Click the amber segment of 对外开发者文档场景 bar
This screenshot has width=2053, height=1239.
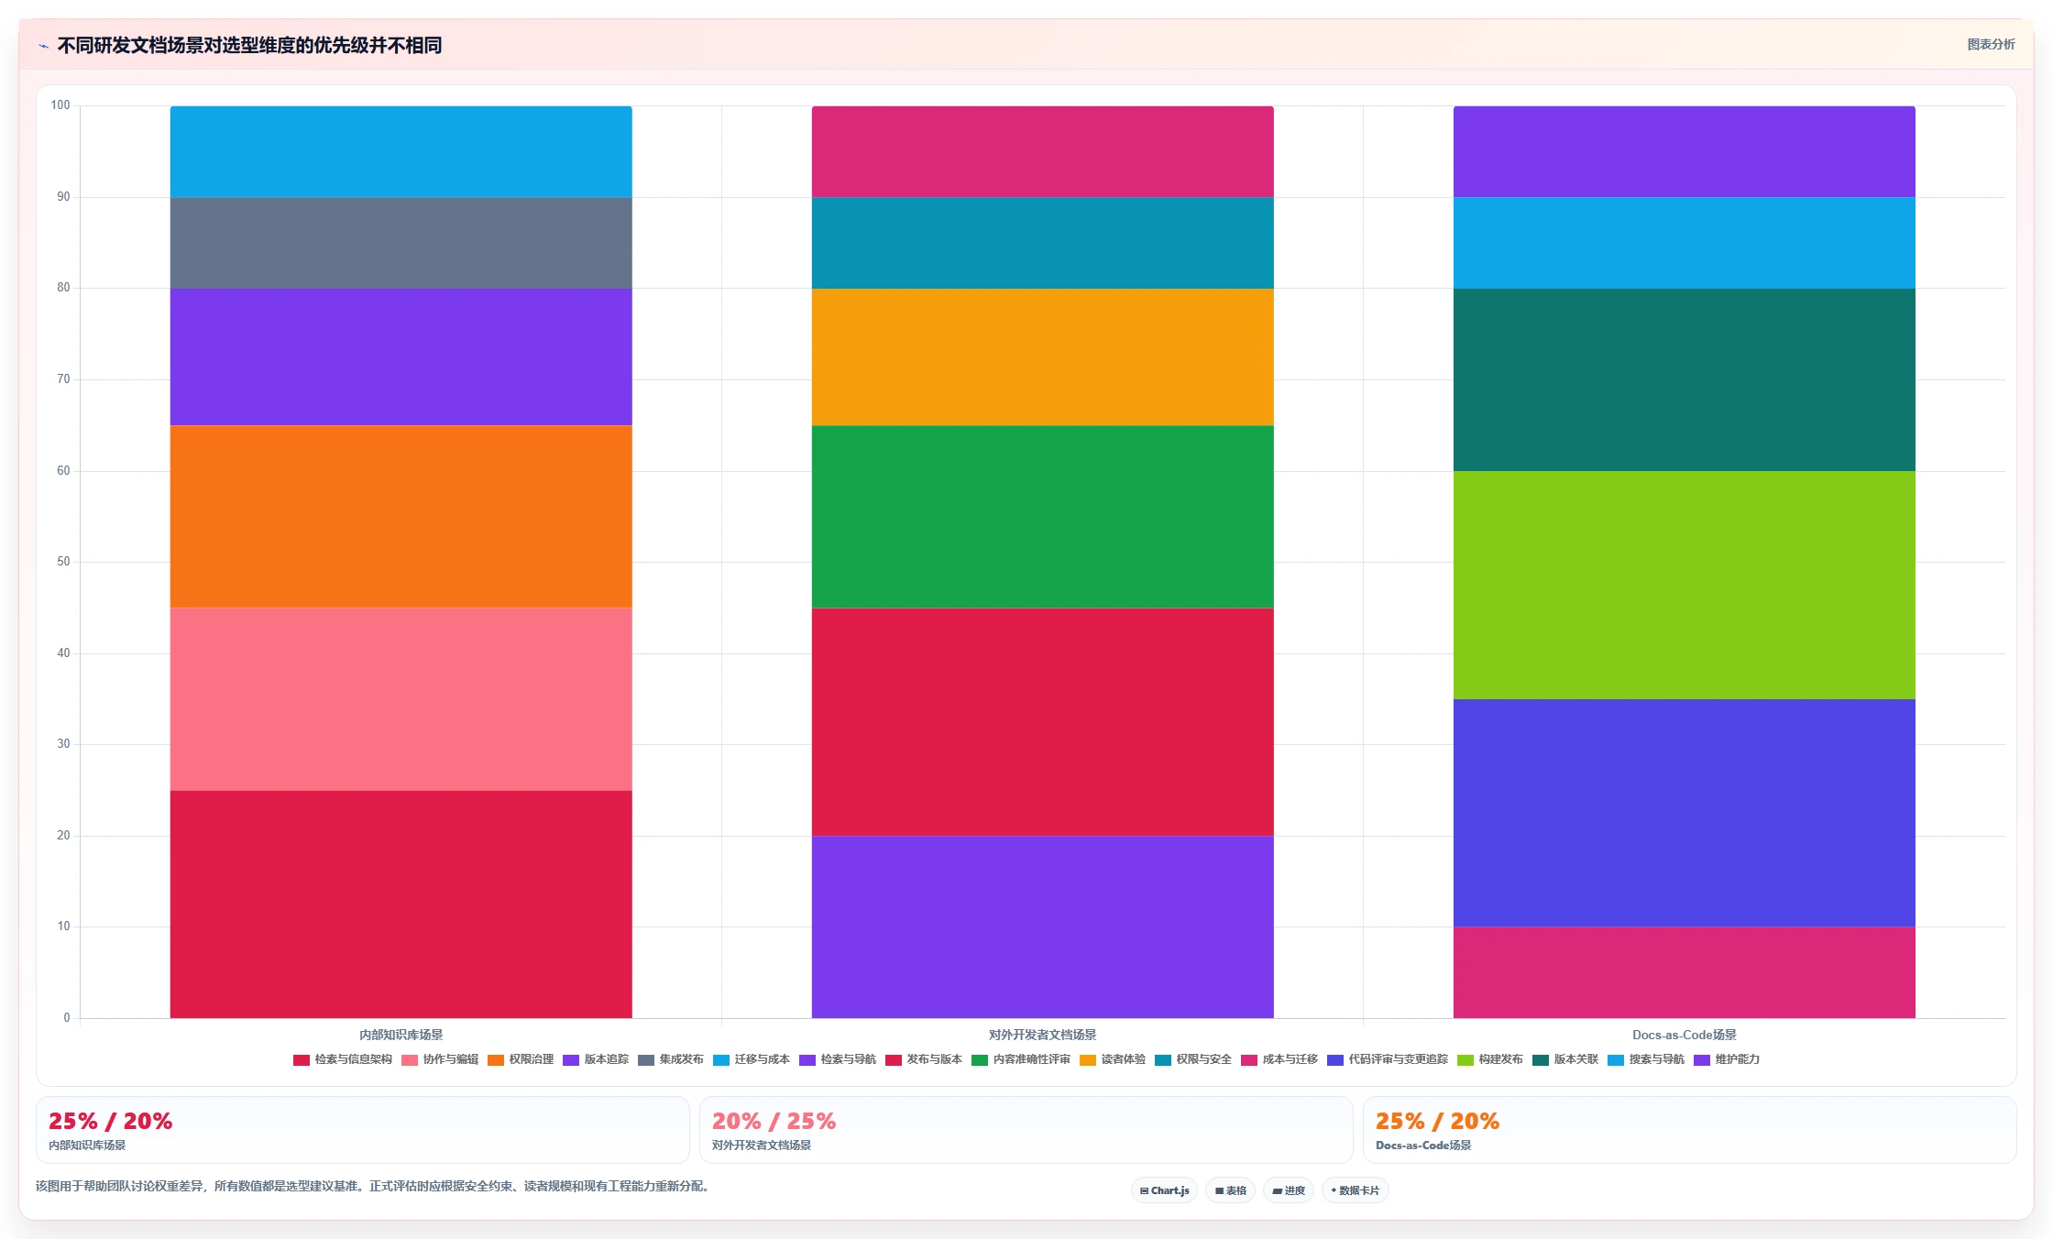(x=1042, y=356)
